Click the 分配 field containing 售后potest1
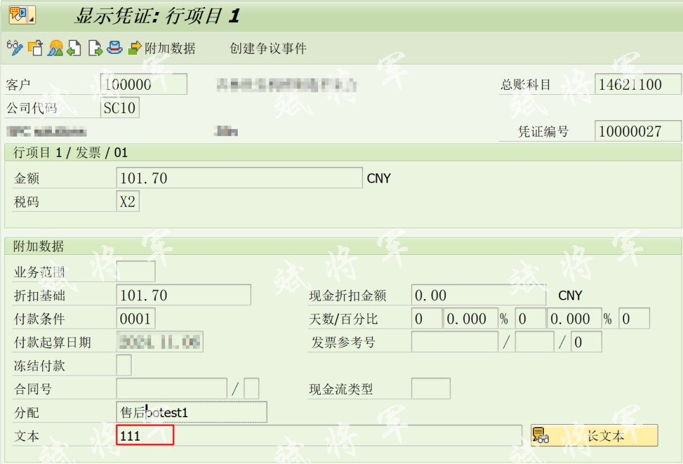The image size is (683, 464). [x=192, y=412]
